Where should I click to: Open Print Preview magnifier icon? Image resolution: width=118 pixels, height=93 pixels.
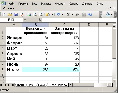(35, 14)
